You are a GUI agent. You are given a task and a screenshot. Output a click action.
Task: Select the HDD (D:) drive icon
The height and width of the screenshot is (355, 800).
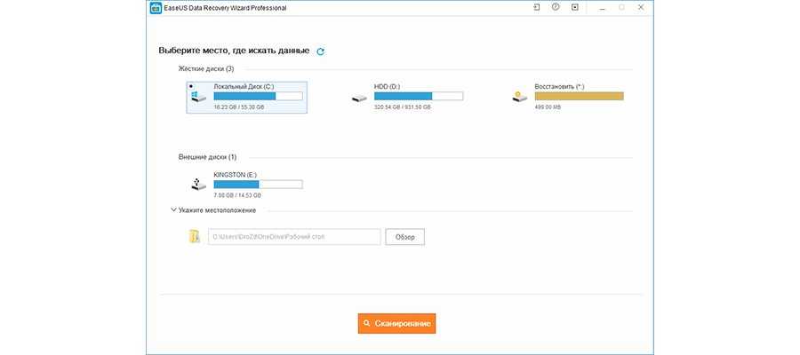[359, 98]
